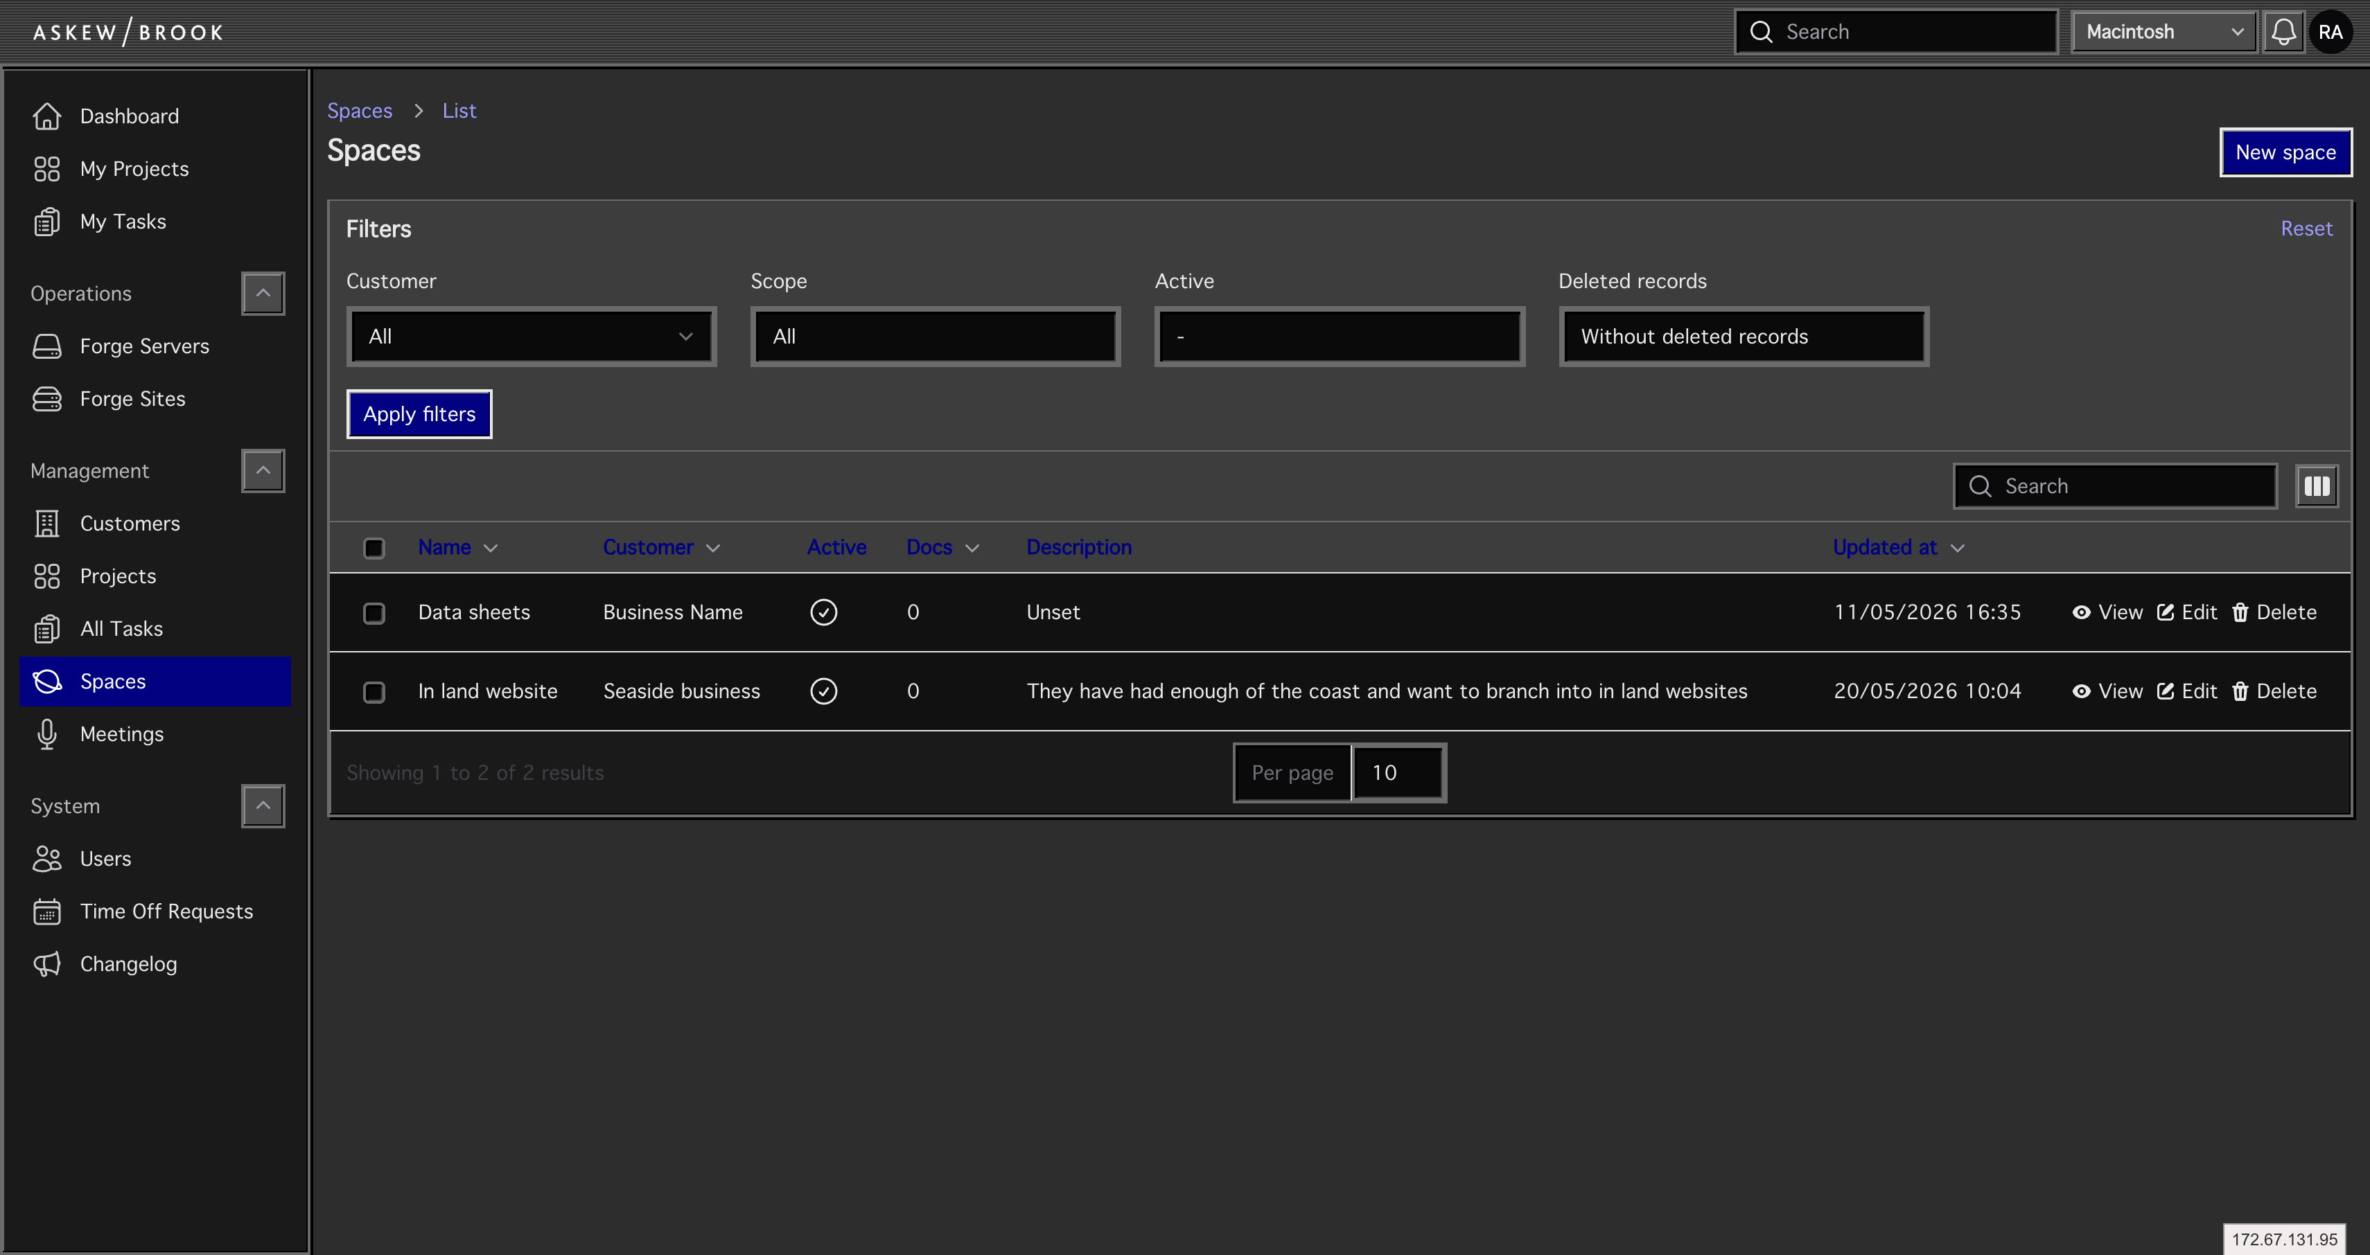Click the '20/05/2026 10:04' updated cell
The width and height of the screenshot is (2370, 1255).
tap(1927, 691)
